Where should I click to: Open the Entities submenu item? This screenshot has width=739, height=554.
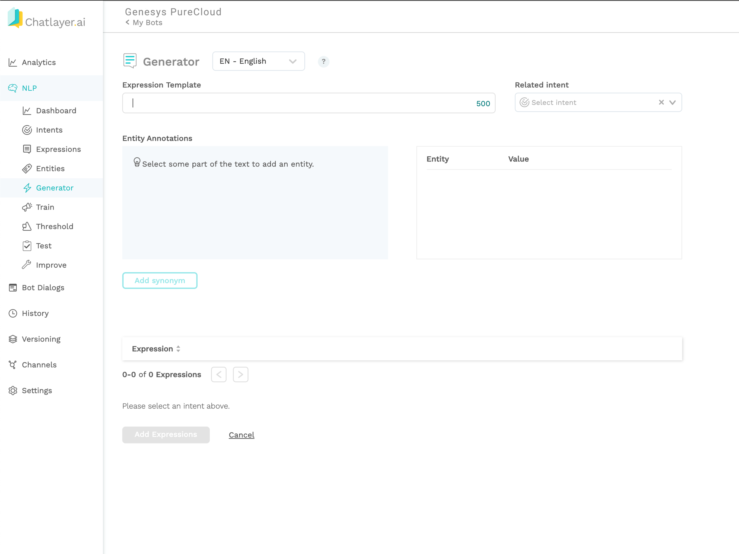pyautogui.click(x=51, y=169)
